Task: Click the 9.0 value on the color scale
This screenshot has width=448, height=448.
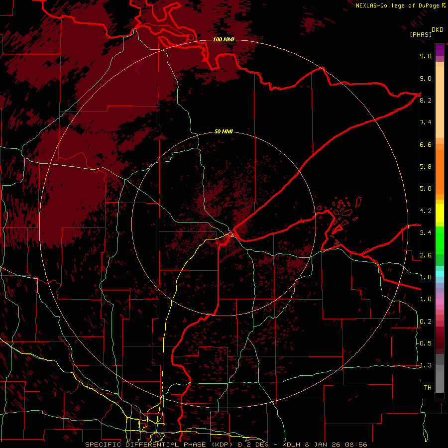Action: click(426, 78)
